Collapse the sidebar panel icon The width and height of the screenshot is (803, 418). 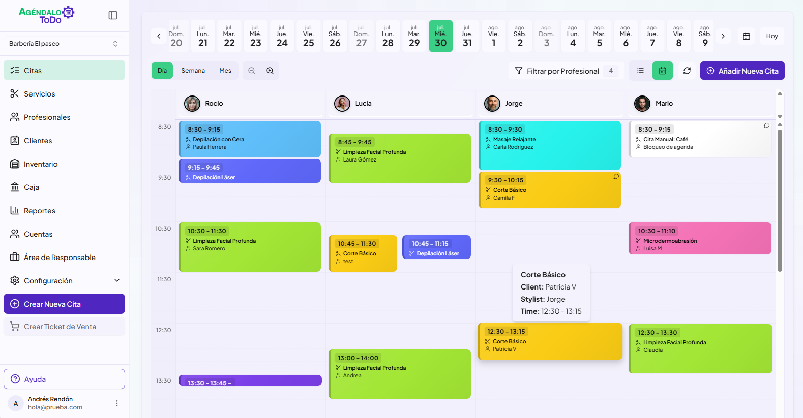(x=113, y=15)
